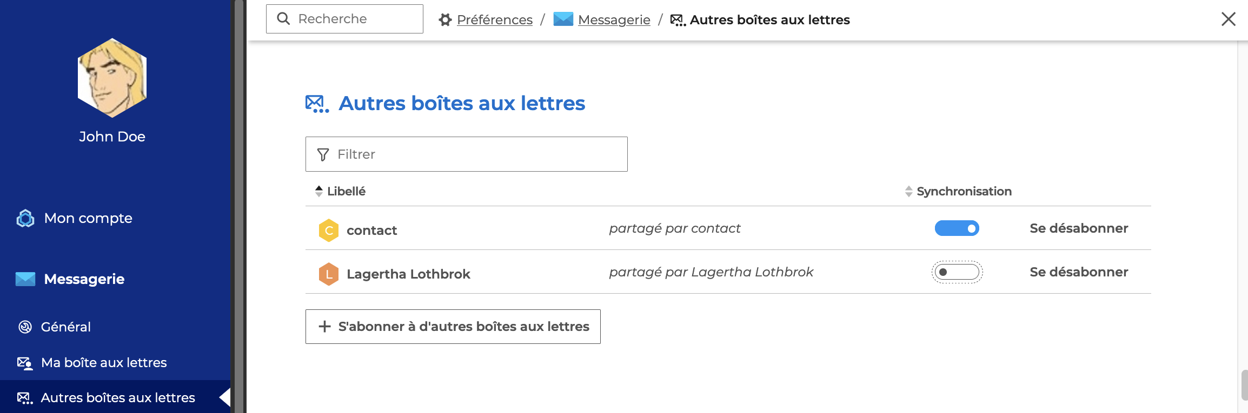
Task: Click S'abonner à d'autres boîtes aux lettres
Action: [453, 327]
